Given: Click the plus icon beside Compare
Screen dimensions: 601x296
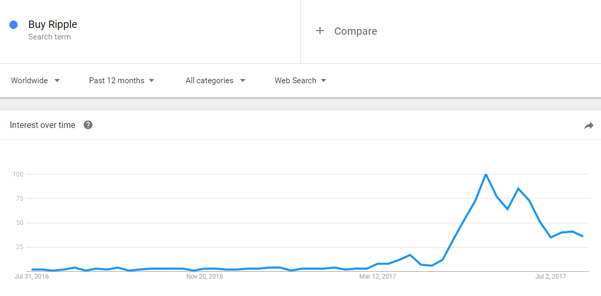Looking at the screenshot, I should click(319, 31).
